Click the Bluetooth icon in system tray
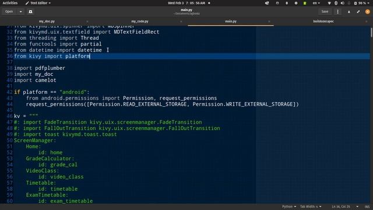 [336, 3]
